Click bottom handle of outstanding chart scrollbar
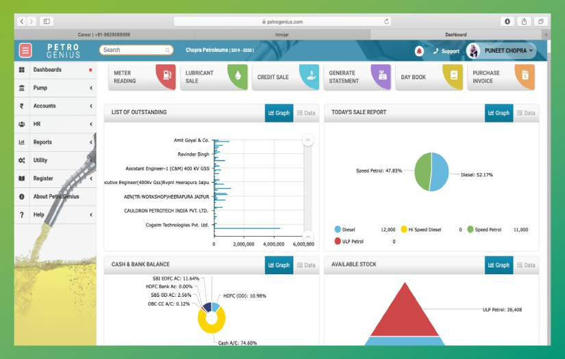The height and width of the screenshot is (359, 565). point(307,236)
